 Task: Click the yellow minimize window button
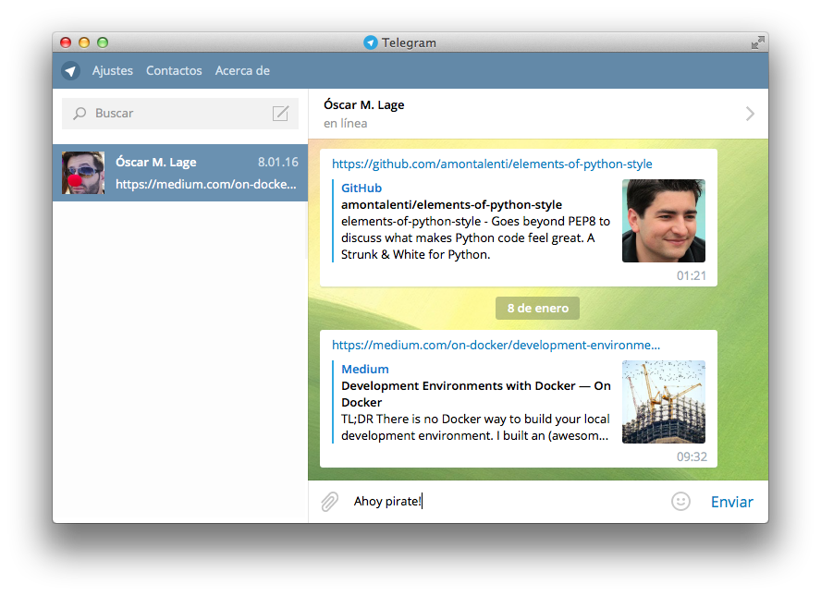click(x=84, y=43)
